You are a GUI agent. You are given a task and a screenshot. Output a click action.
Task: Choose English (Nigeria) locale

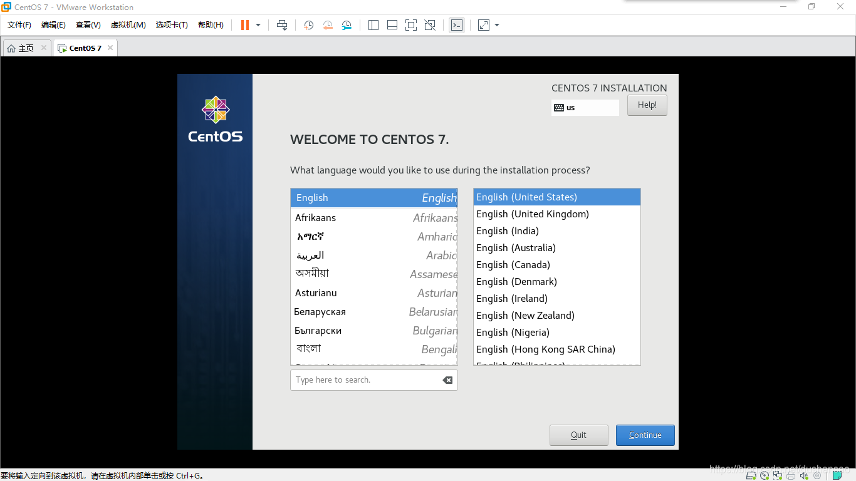coord(557,333)
